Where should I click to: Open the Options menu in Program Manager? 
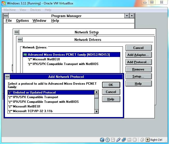tap(22, 21)
